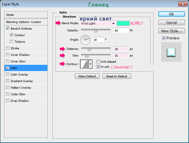Toggle the Contour sub-effect checkbox
This screenshot has height=143, width=189.
(11, 35)
